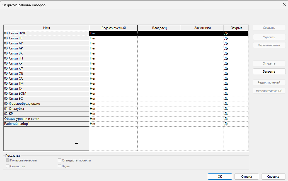Click the Открыть button
Screen dimensions: 288x181
[x=269, y=63]
